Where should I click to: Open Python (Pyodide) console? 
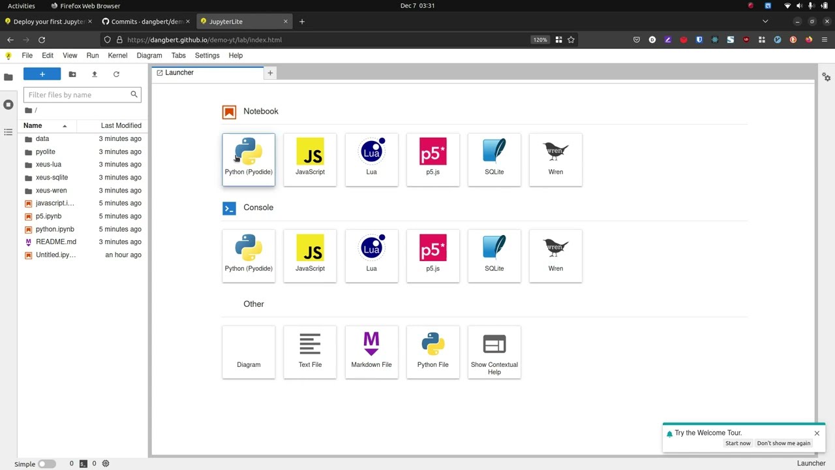click(x=249, y=256)
